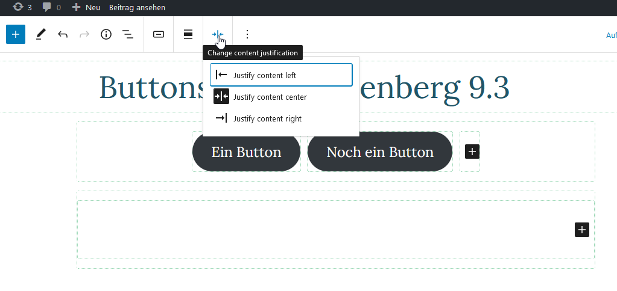Click the plus appender in the empty lower block
Screen dimensions: 617x291
point(581,230)
